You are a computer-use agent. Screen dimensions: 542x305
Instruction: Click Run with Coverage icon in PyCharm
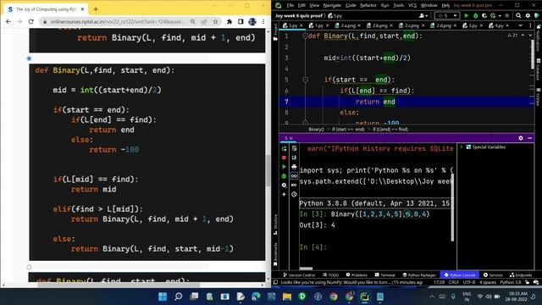coord(484,15)
